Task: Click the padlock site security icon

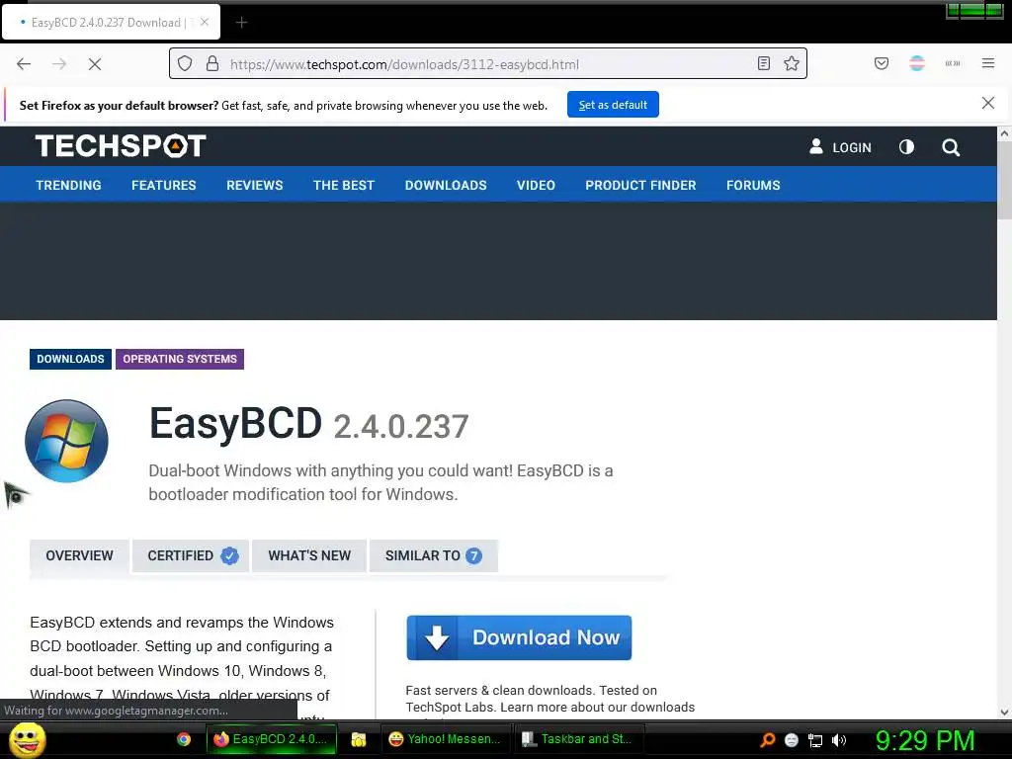Action: coord(212,64)
